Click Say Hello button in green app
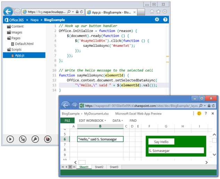 point(161,142)
